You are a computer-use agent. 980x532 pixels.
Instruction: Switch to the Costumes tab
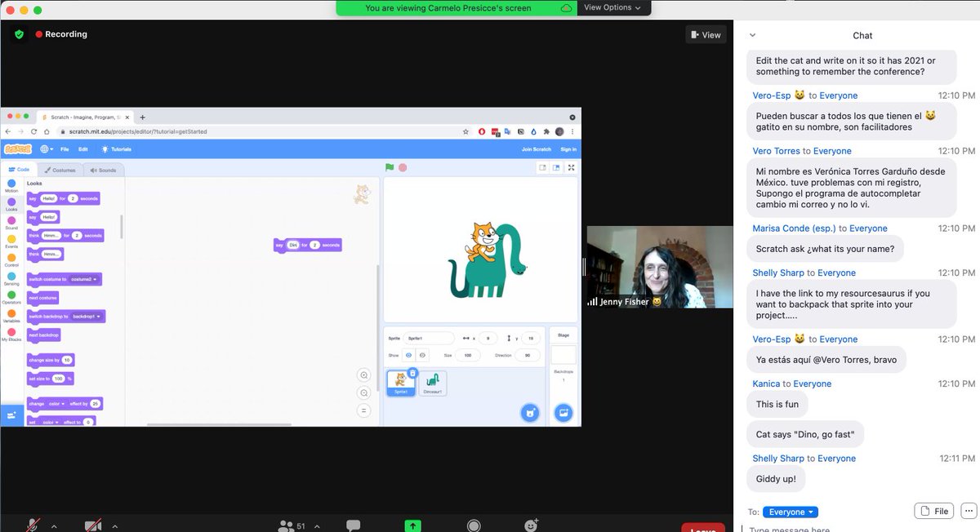click(x=60, y=170)
